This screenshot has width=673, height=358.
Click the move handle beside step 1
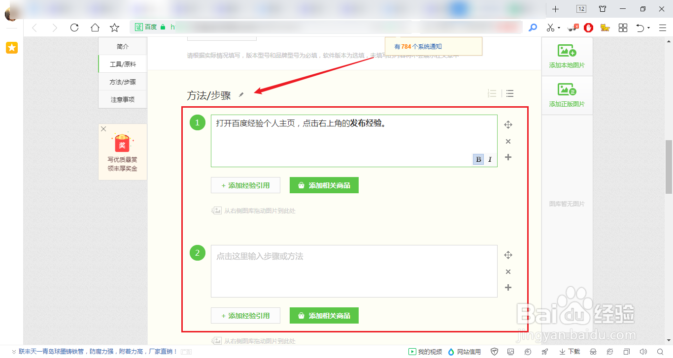pyautogui.click(x=508, y=124)
